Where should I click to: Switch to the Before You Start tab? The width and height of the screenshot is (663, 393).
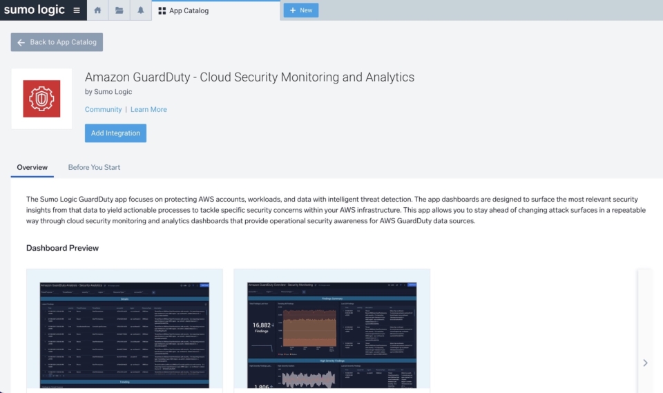[x=94, y=168]
